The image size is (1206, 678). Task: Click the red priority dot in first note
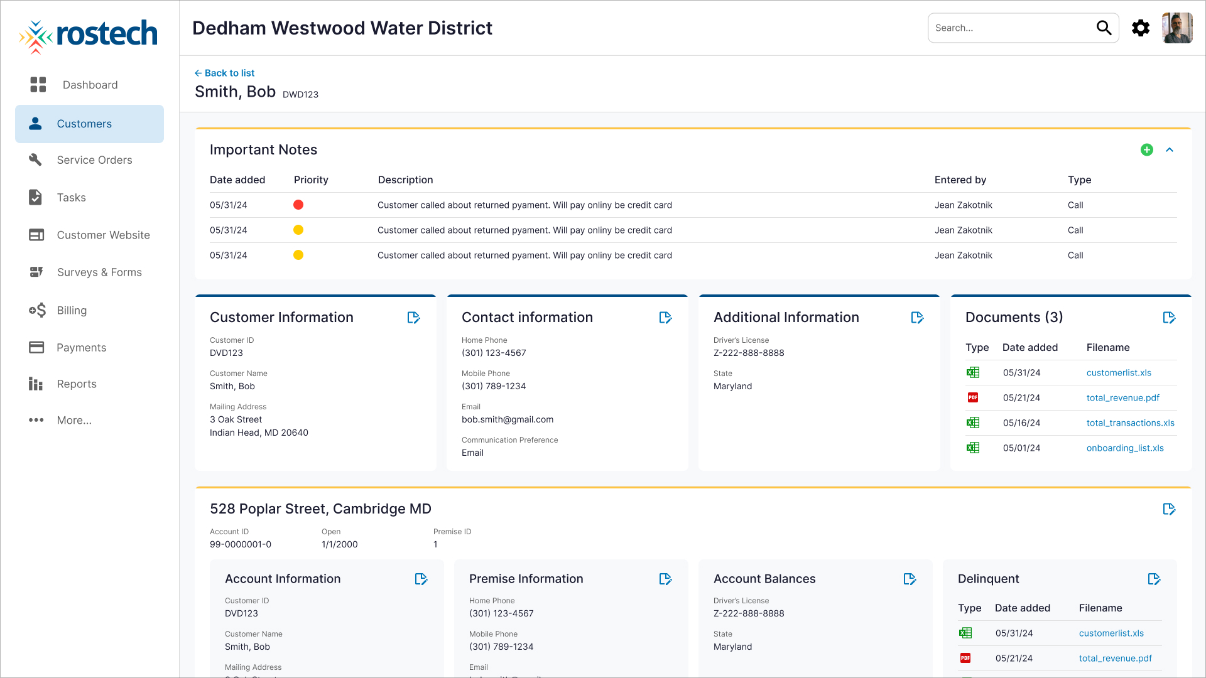click(x=298, y=205)
